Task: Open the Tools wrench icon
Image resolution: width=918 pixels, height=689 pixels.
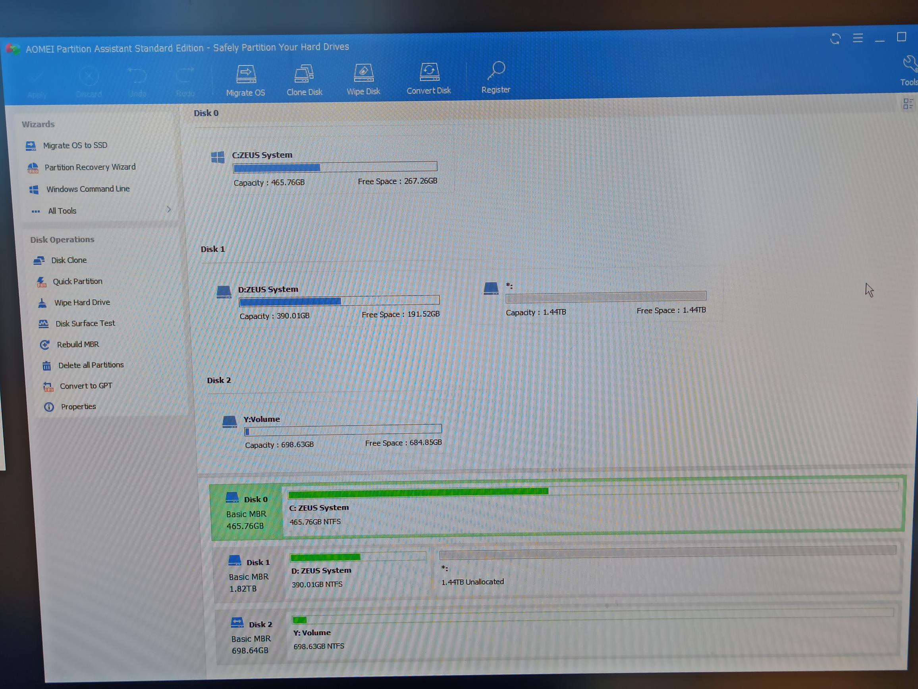Action: click(909, 71)
